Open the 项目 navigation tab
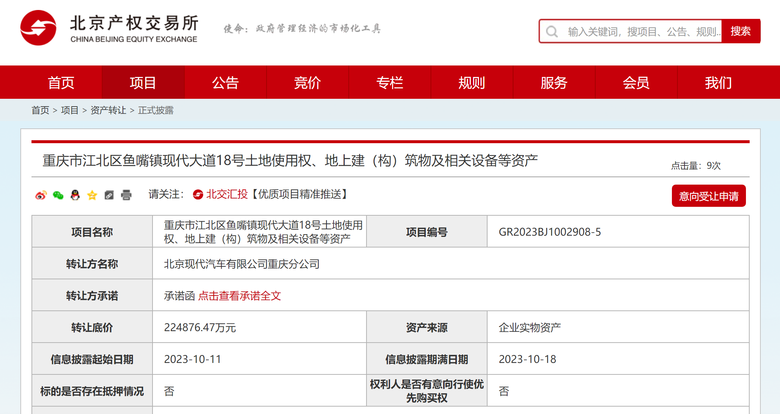This screenshot has height=414, width=780. (x=143, y=83)
